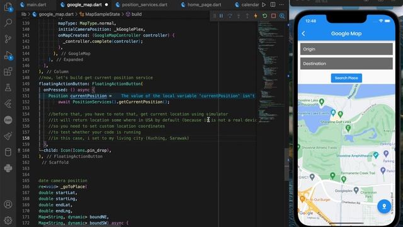Tap the Destination field in simulator
403x227 pixels.
coord(346,63)
